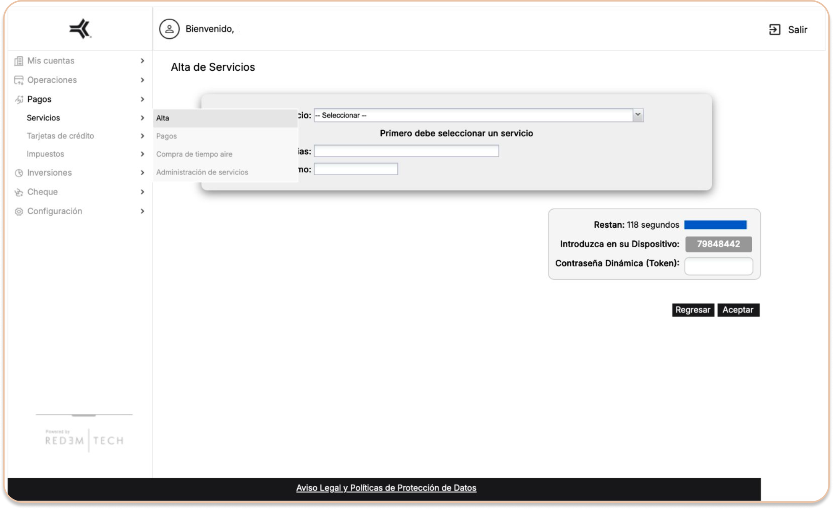The width and height of the screenshot is (833, 509).
Task: Focus the Contraseña Dinámica token field
Action: point(718,266)
